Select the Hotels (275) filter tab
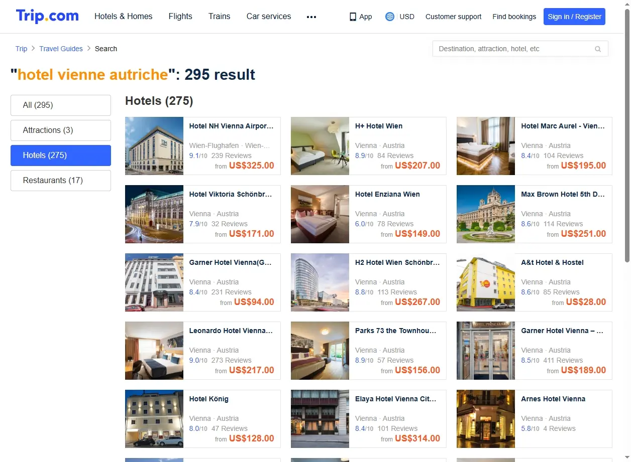This screenshot has width=631, height=462. pyautogui.click(x=61, y=156)
